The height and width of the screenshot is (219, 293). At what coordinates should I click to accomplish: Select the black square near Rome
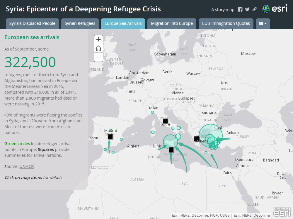pos(165,121)
